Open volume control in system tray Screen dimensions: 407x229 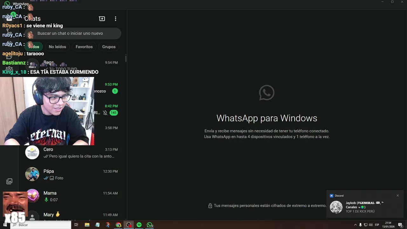tap(371, 225)
